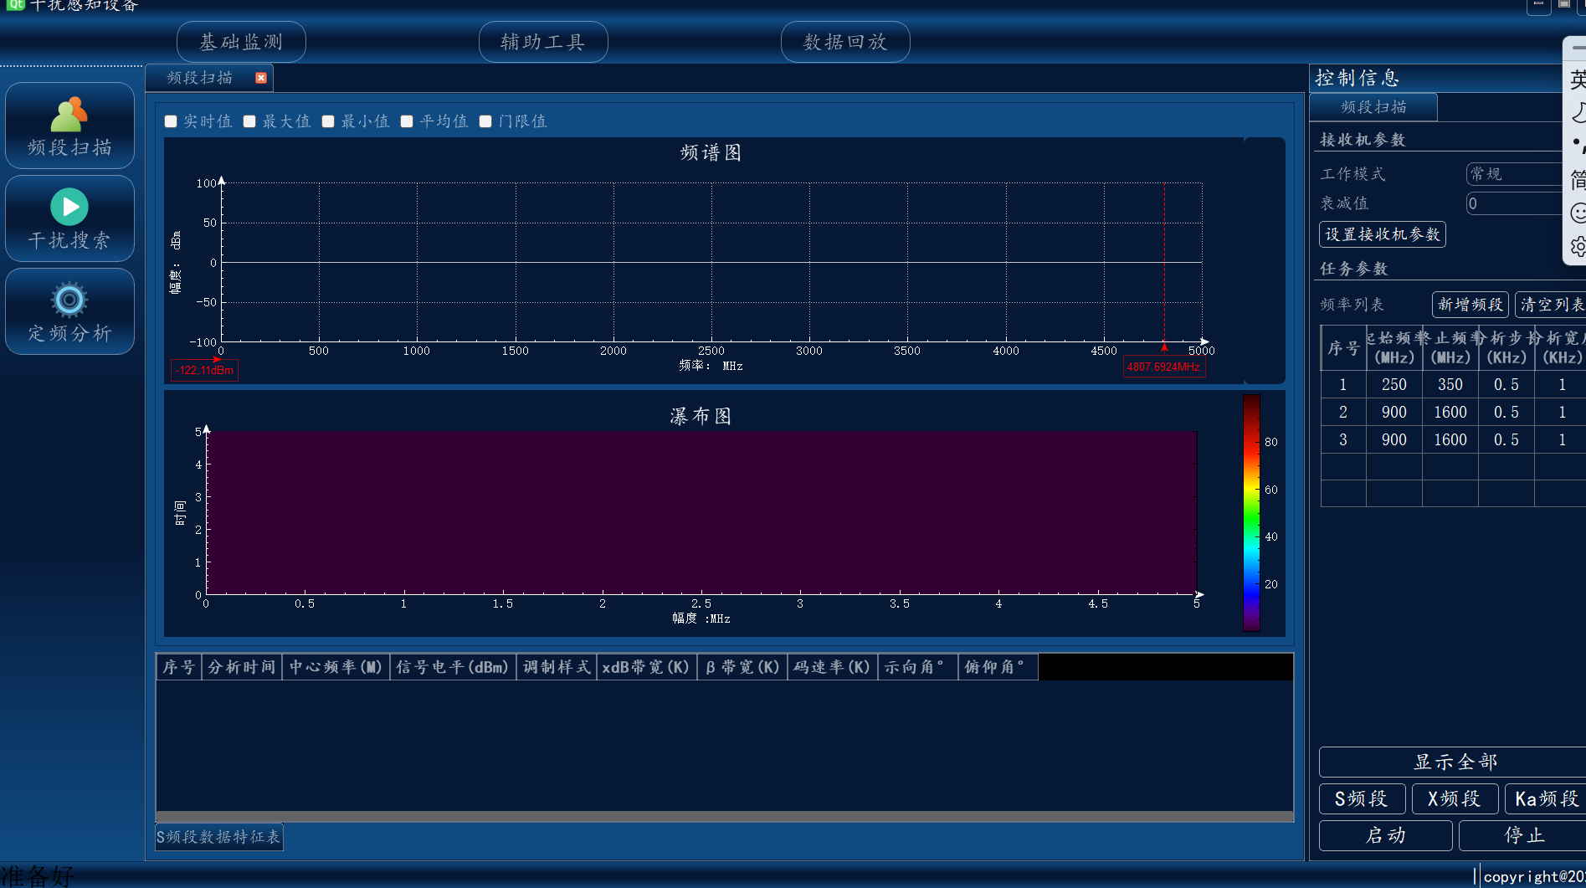This screenshot has height=888, width=1586.
Task: Toggle the IME 英 language mode
Action: click(x=1578, y=80)
